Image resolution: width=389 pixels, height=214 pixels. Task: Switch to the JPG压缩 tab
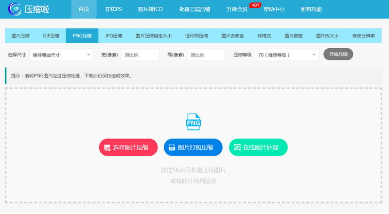tap(113, 36)
